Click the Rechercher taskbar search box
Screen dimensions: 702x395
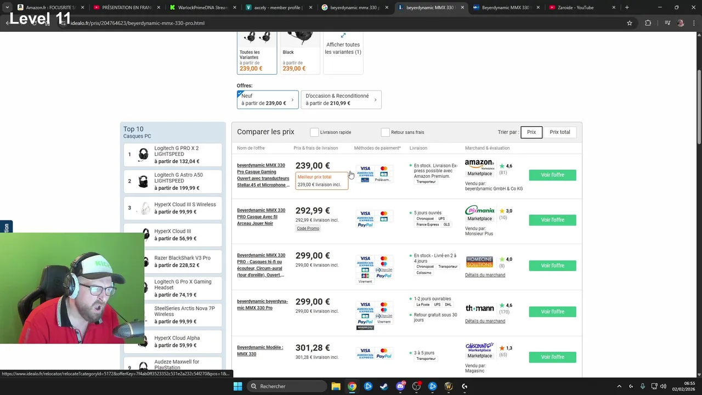click(x=286, y=386)
